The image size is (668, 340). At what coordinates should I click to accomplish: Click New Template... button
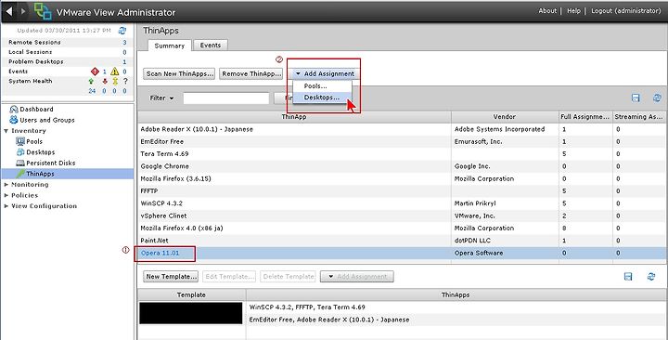[x=172, y=277]
